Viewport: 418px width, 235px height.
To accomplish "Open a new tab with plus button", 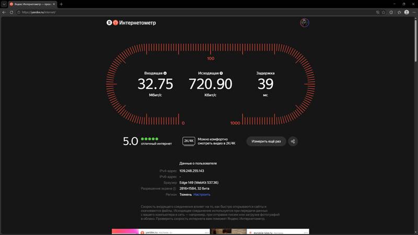I will [x=61, y=4].
